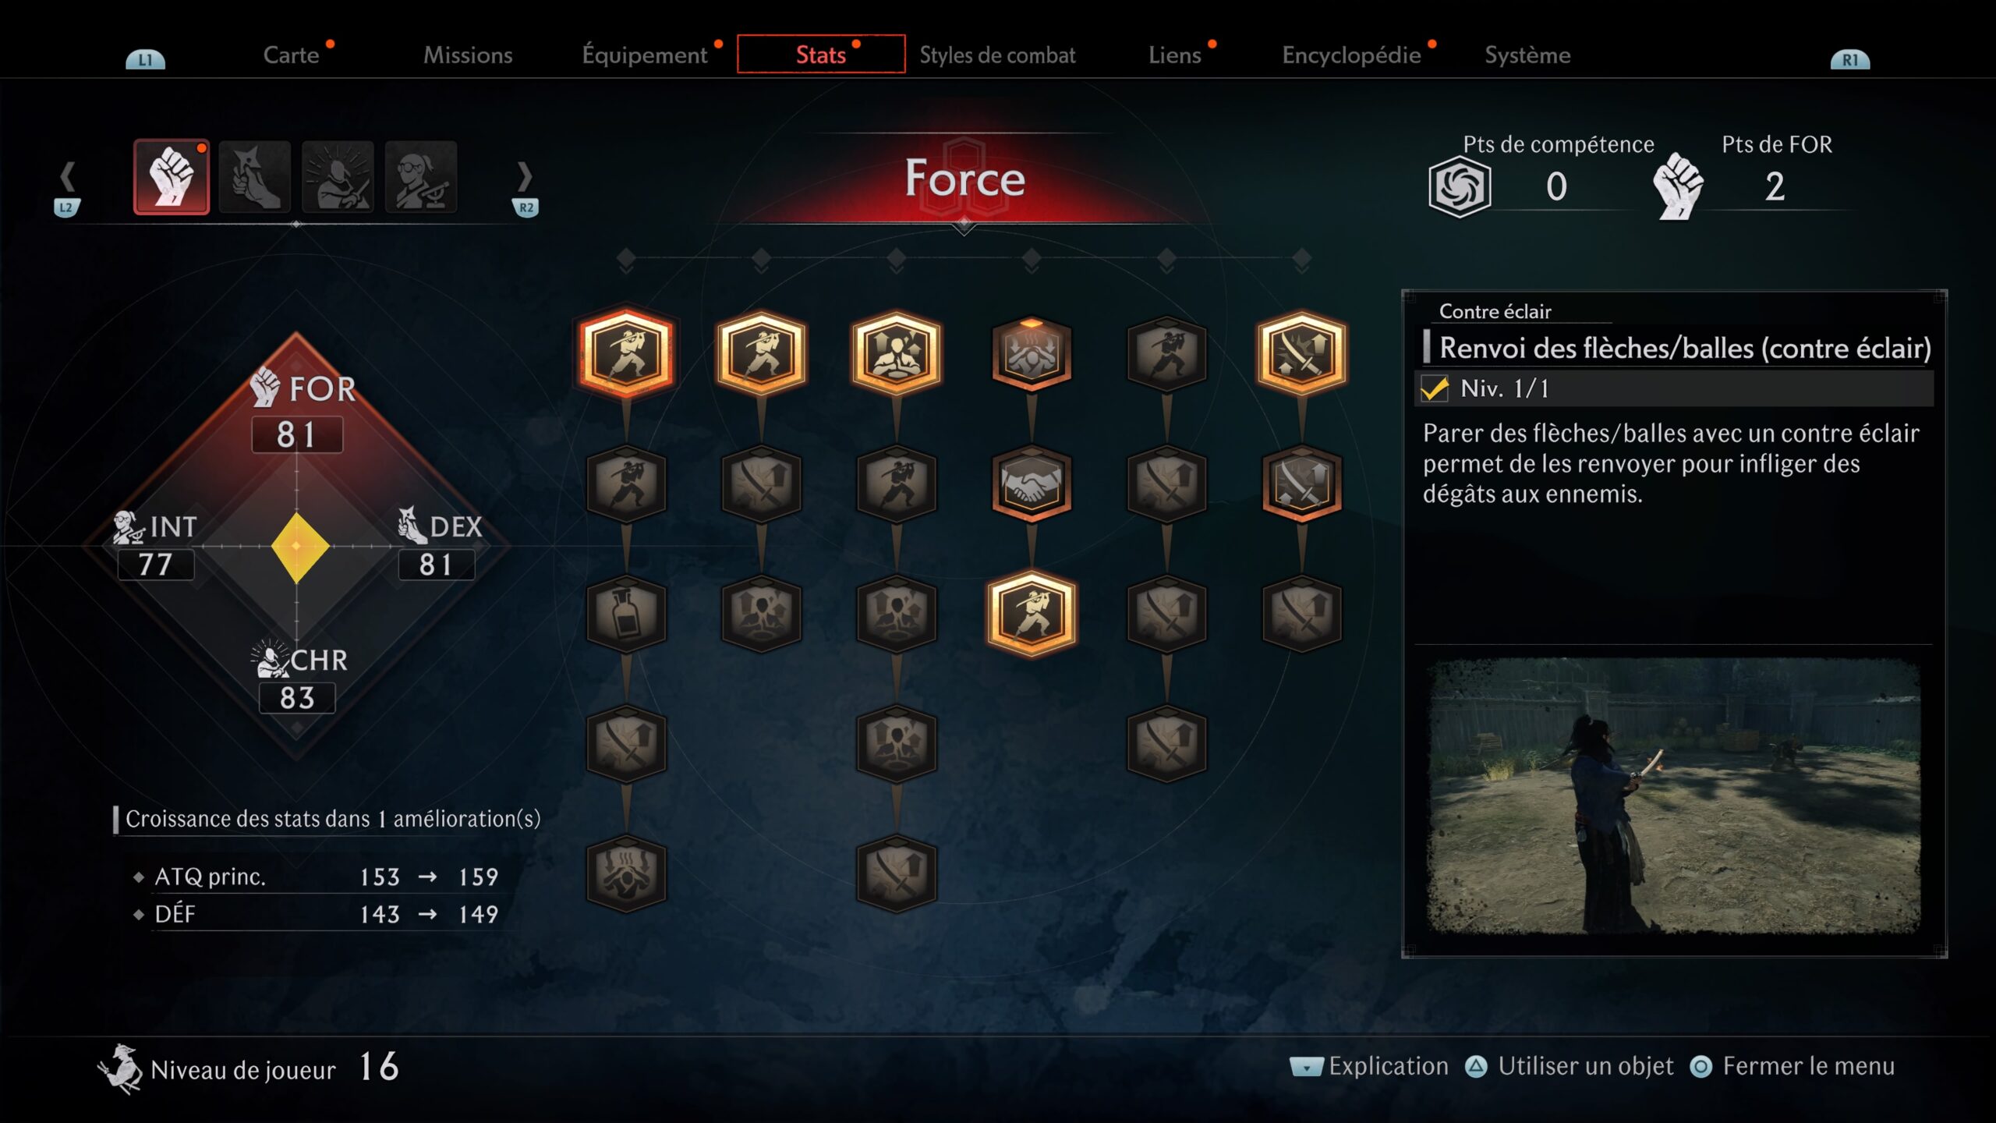Open the Styles de combat tab
This screenshot has height=1123, width=1996.
click(x=997, y=55)
